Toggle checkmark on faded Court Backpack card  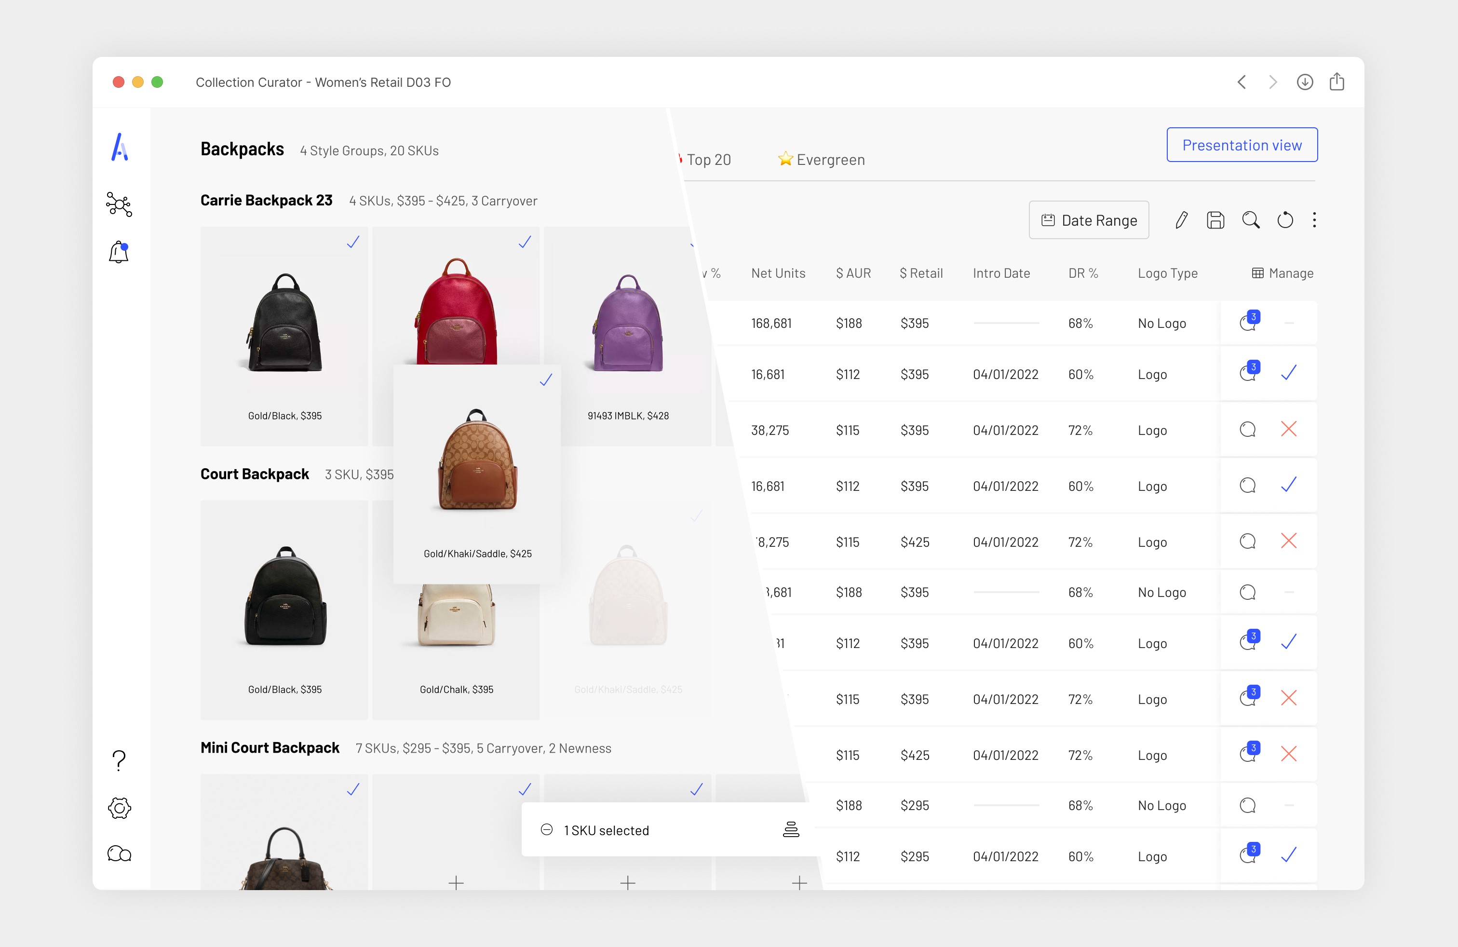coord(696,516)
